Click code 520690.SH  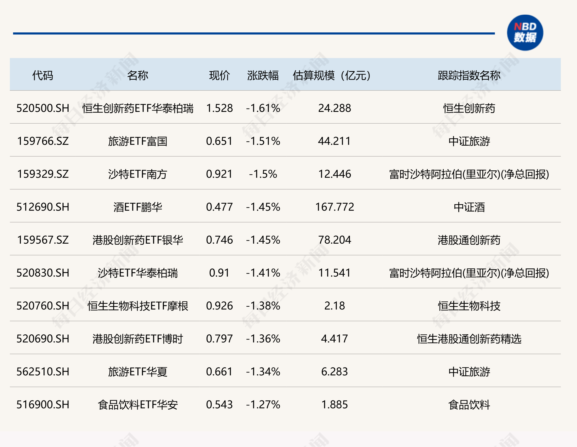(43, 339)
